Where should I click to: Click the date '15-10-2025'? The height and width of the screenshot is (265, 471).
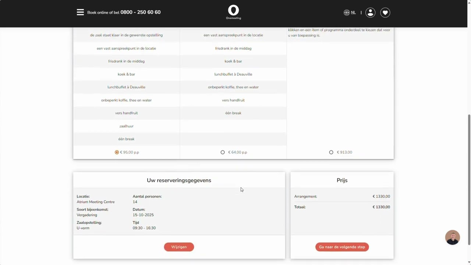pos(143,215)
